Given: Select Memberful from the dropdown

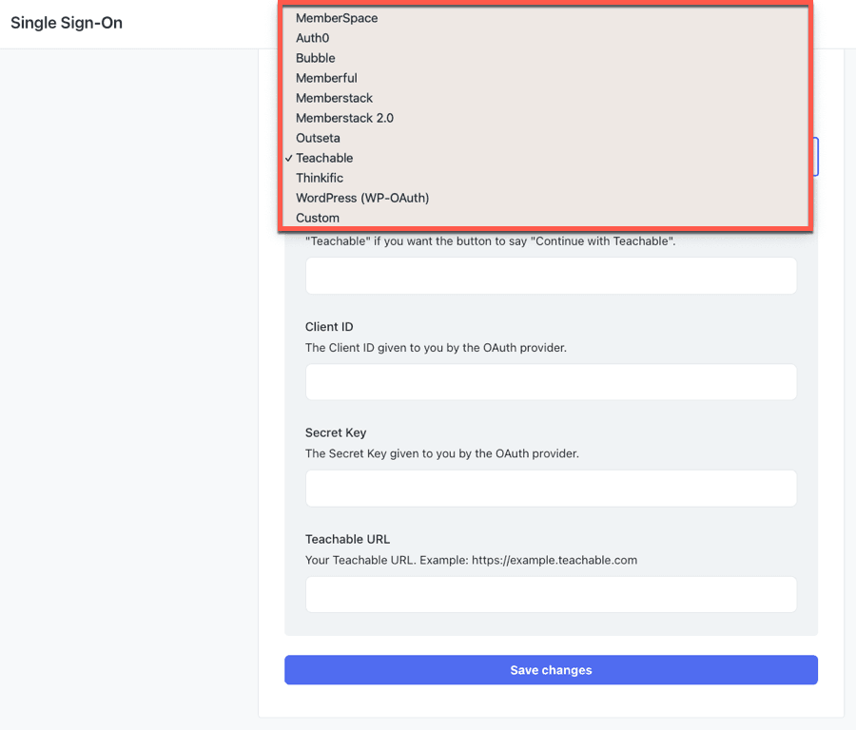Looking at the screenshot, I should pyautogui.click(x=326, y=78).
